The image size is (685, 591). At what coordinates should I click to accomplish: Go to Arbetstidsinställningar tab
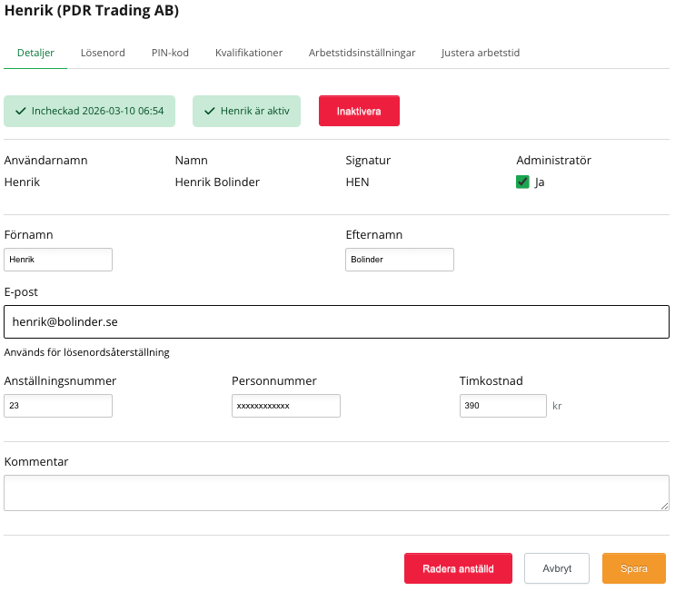click(x=362, y=53)
